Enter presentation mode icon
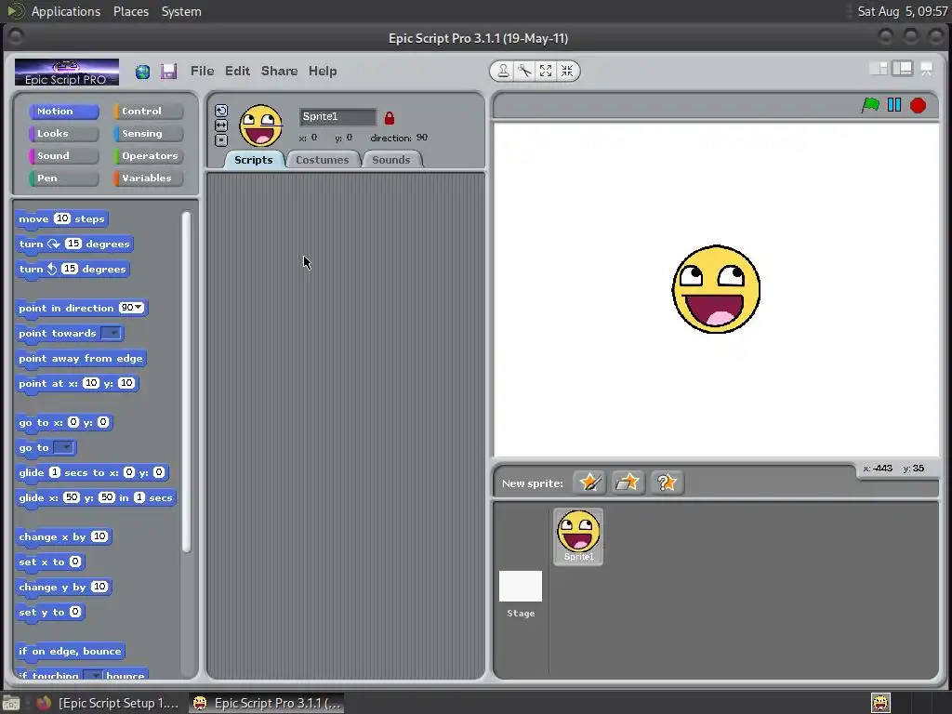Image resolution: width=952 pixels, height=714 pixels. (x=927, y=69)
